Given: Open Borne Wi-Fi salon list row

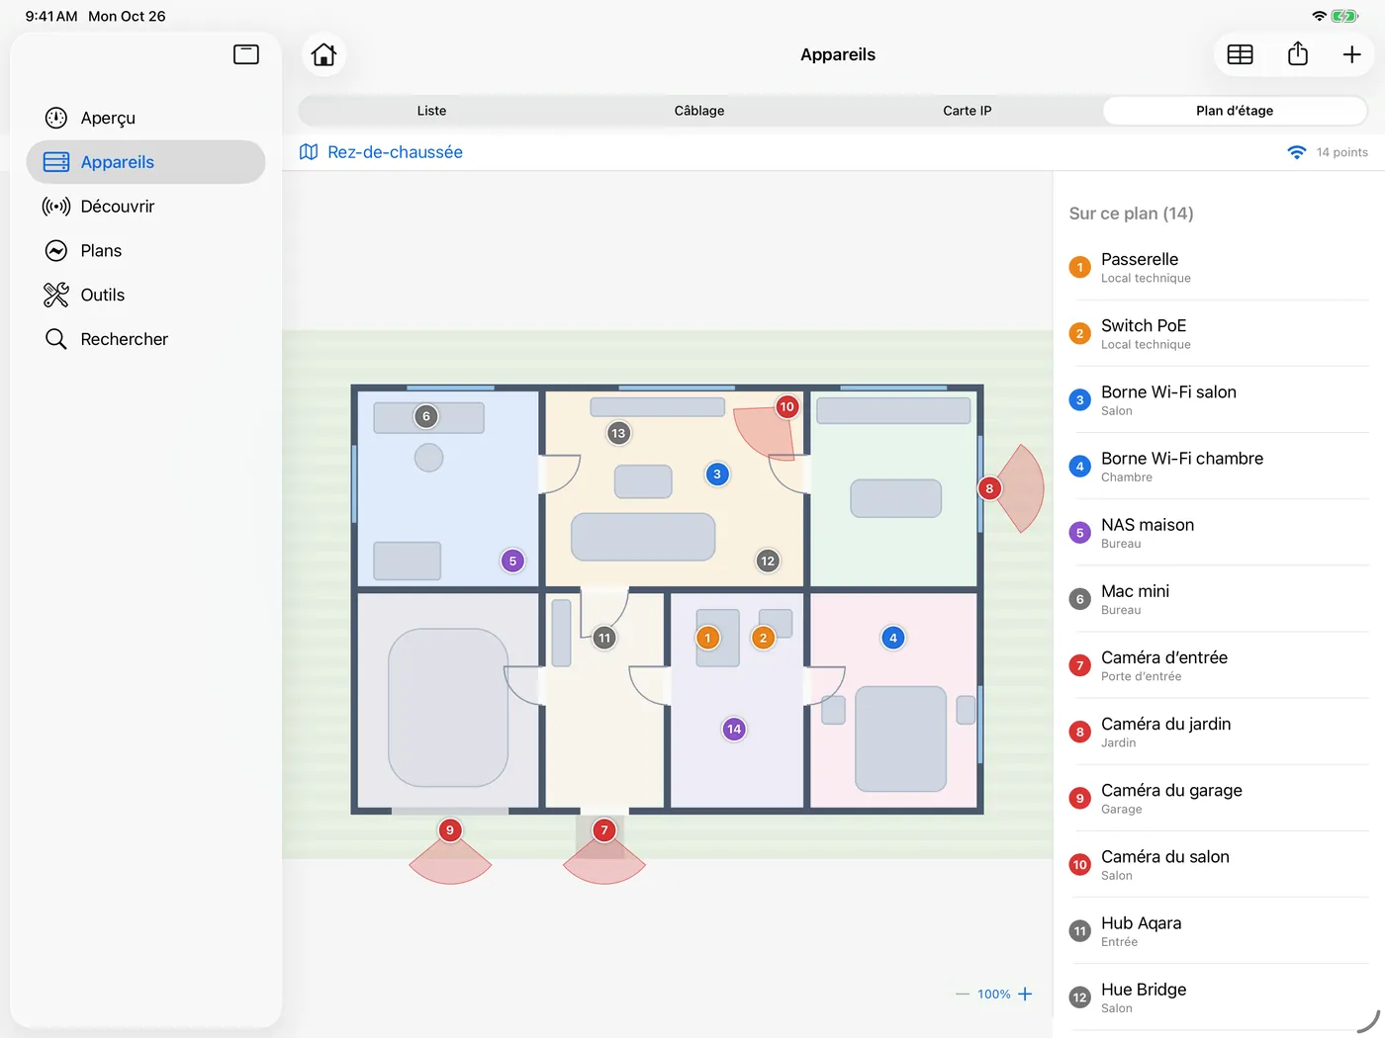Looking at the screenshot, I should 1219,399.
